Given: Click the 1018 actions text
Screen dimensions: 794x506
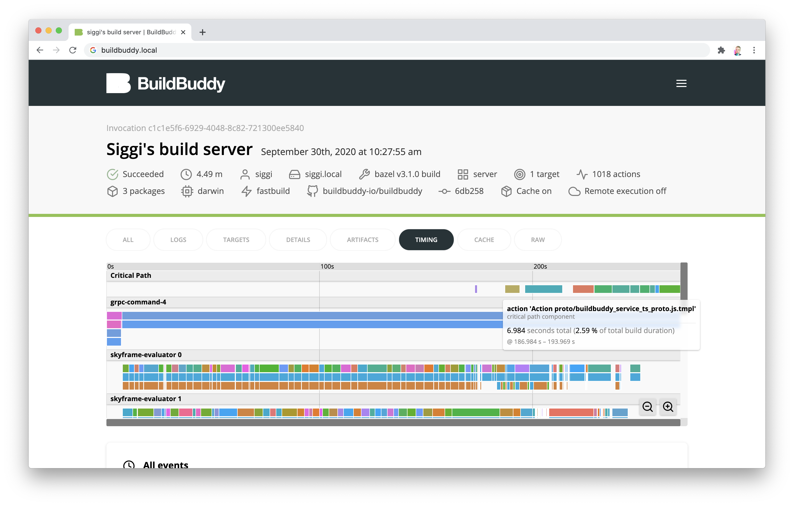Looking at the screenshot, I should tap(616, 174).
